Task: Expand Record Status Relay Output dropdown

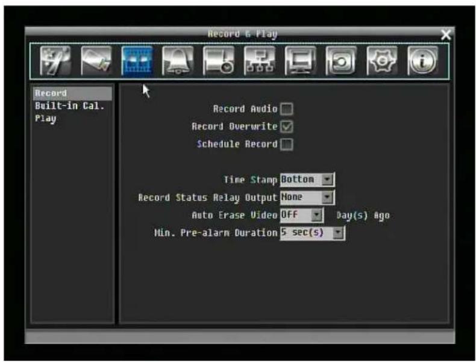Action: coord(307,197)
